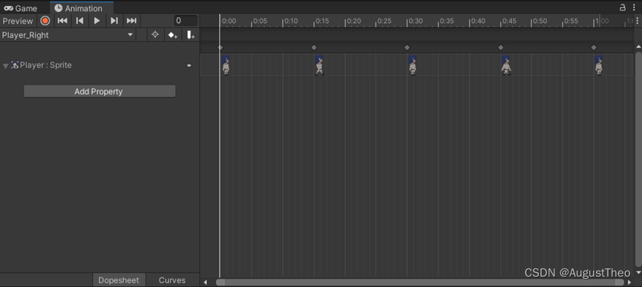Select summary keyframe diamond at 1:00
The width and height of the screenshot is (642, 287).
(594, 47)
